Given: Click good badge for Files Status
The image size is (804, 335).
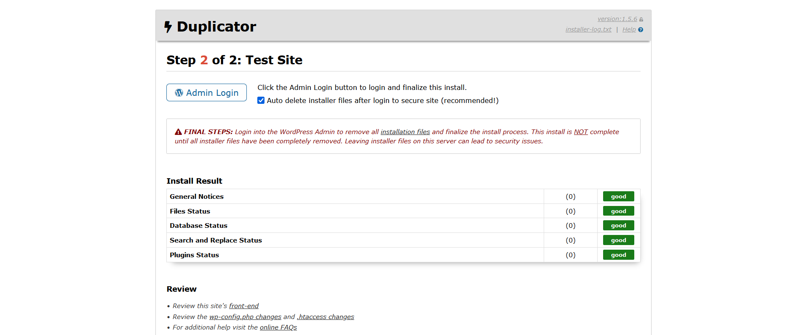Looking at the screenshot, I should pyautogui.click(x=618, y=211).
